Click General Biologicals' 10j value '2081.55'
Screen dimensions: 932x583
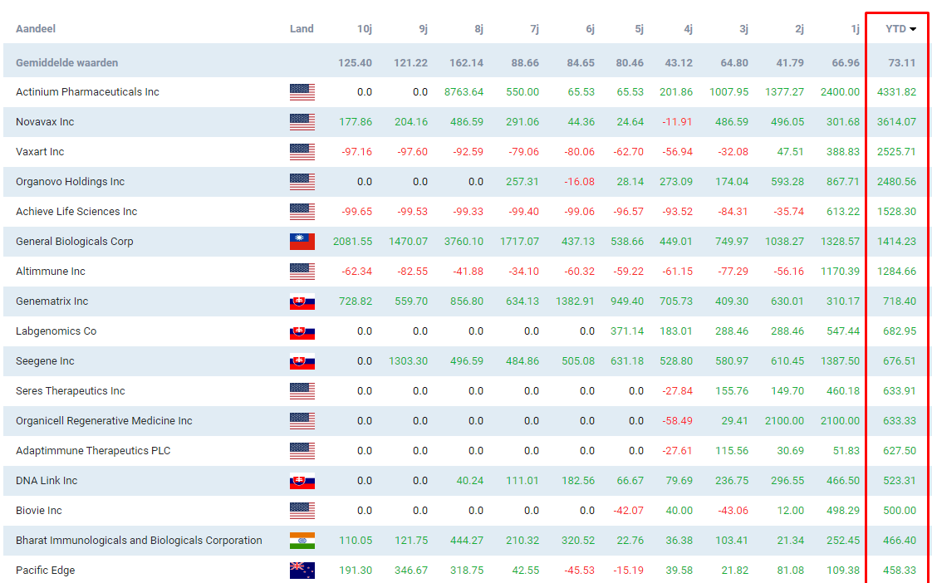[x=353, y=242]
